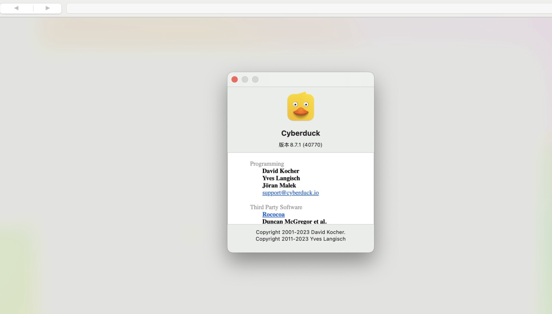Click the Programming section heading

coord(267,164)
